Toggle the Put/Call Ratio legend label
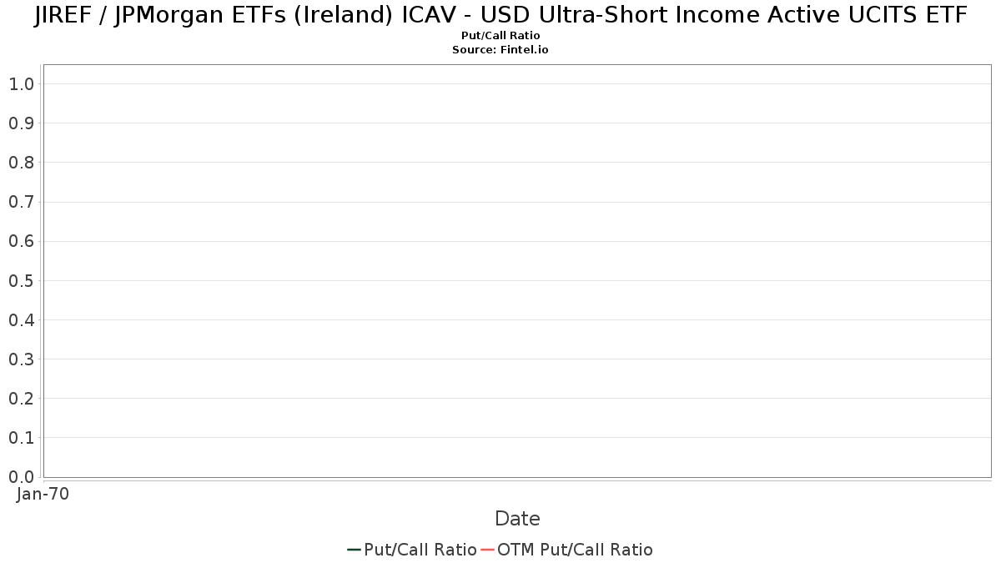This screenshot has width=1001, height=563. coord(420,550)
